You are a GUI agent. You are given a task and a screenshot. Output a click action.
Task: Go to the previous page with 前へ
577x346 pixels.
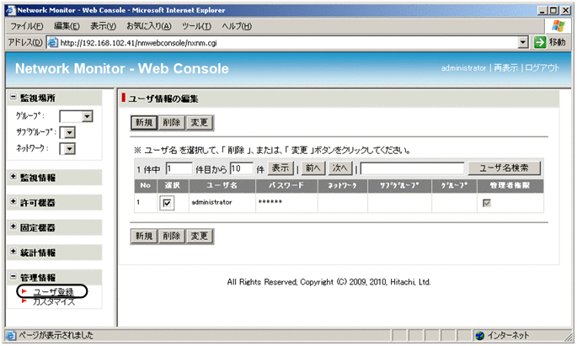pyautogui.click(x=313, y=168)
